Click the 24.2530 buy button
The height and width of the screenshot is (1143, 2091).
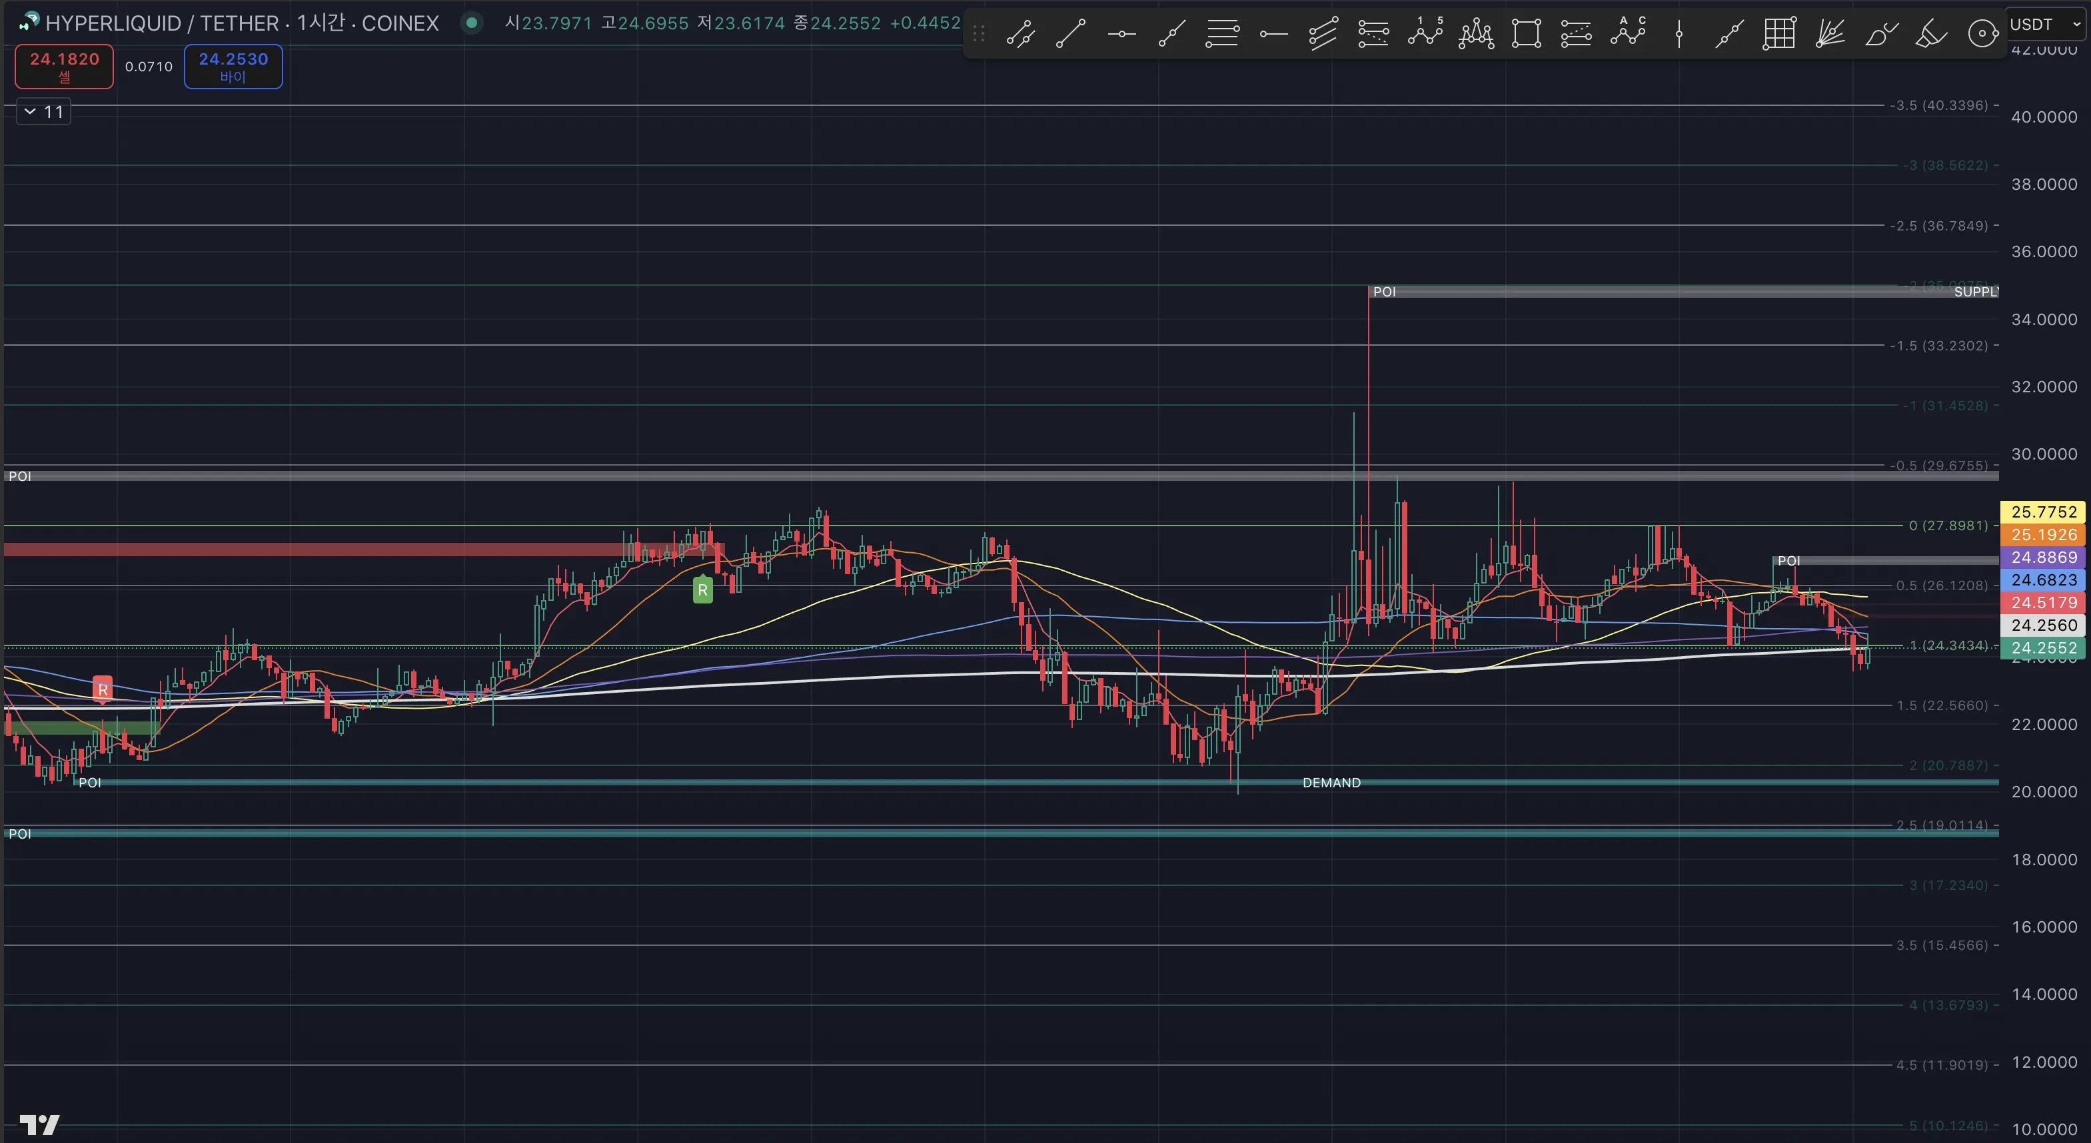[x=233, y=67]
